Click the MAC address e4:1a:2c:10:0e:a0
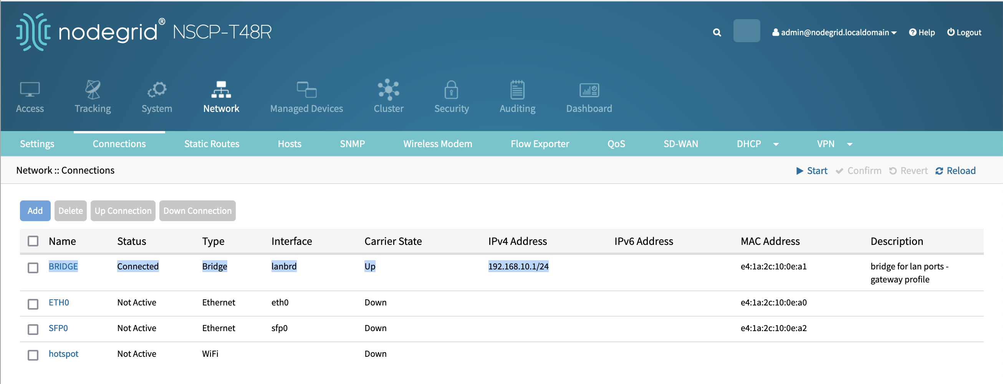The width and height of the screenshot is (1003, 384). [x=773, y=302]
